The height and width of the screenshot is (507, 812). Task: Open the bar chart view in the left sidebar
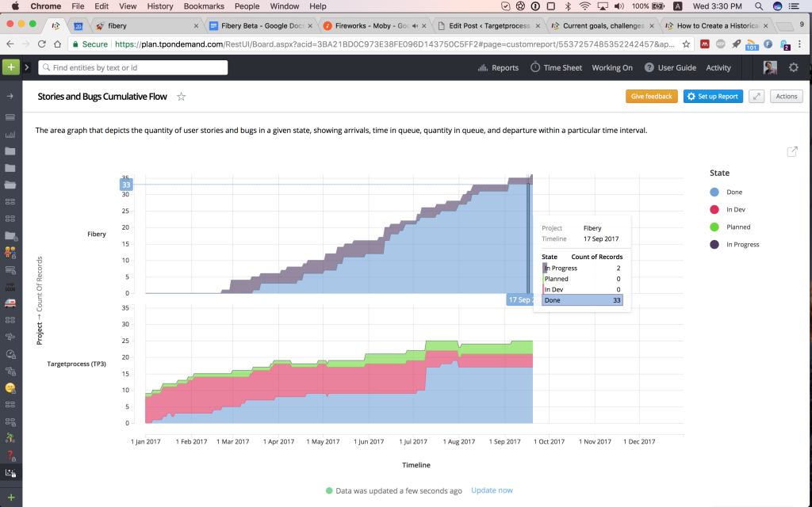(x=10, y=135)
